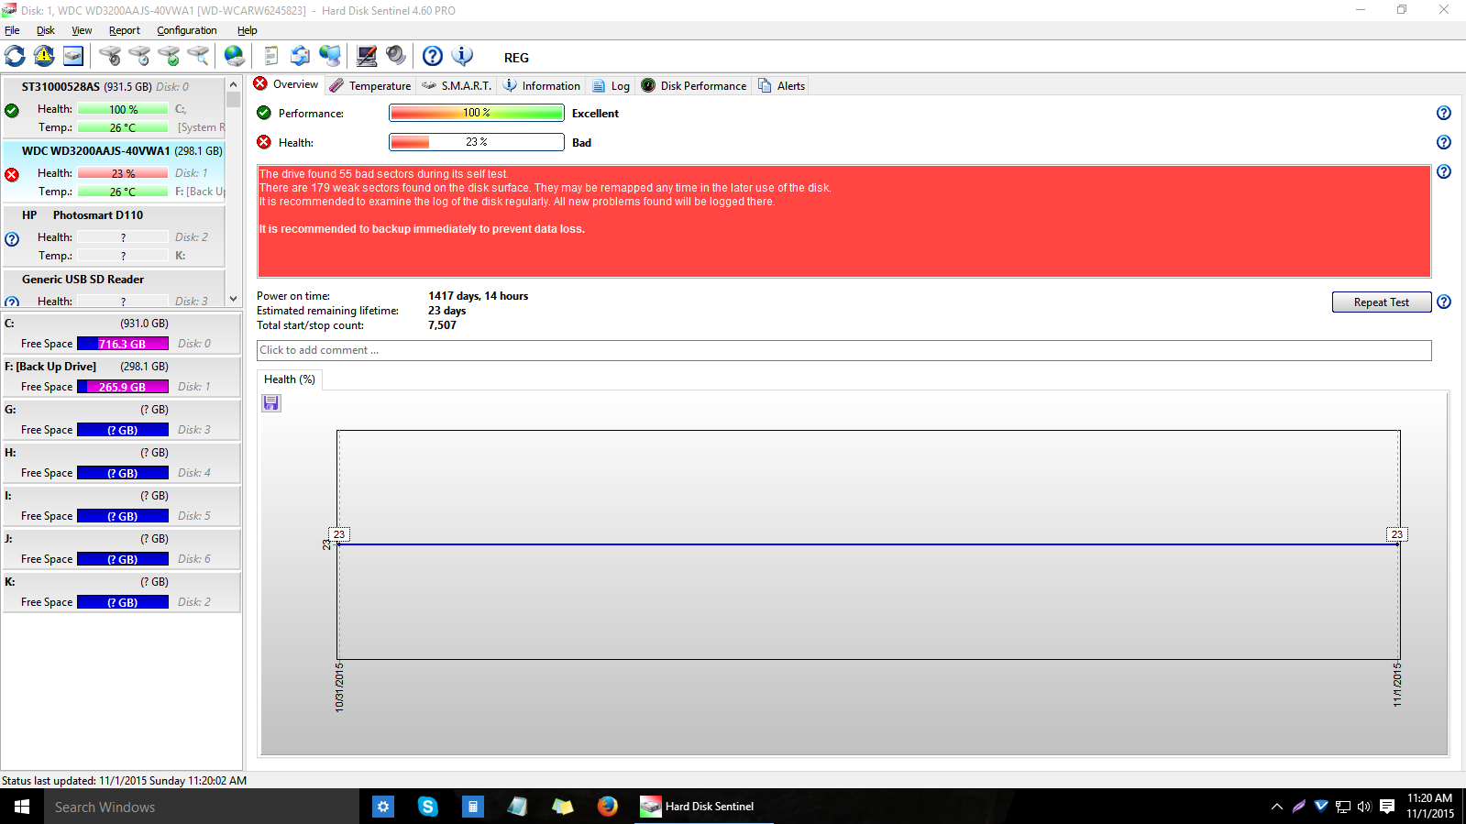Select the HP Photosmart D110 disk entry
This screenshot has width=1466, height=824.
click(114, 236)
